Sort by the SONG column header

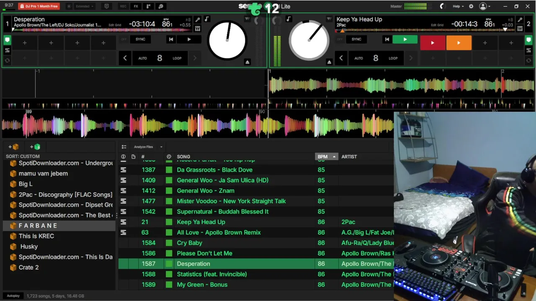(183, 157)
